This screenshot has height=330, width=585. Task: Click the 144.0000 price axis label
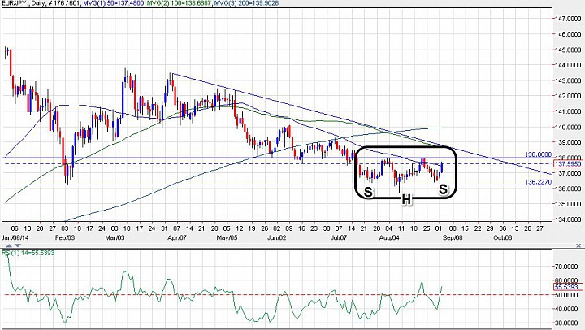click(x=569, y=65)
